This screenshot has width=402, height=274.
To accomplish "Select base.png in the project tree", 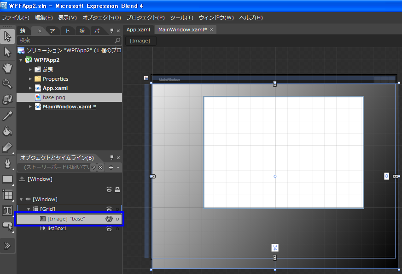I will (69, 97).
